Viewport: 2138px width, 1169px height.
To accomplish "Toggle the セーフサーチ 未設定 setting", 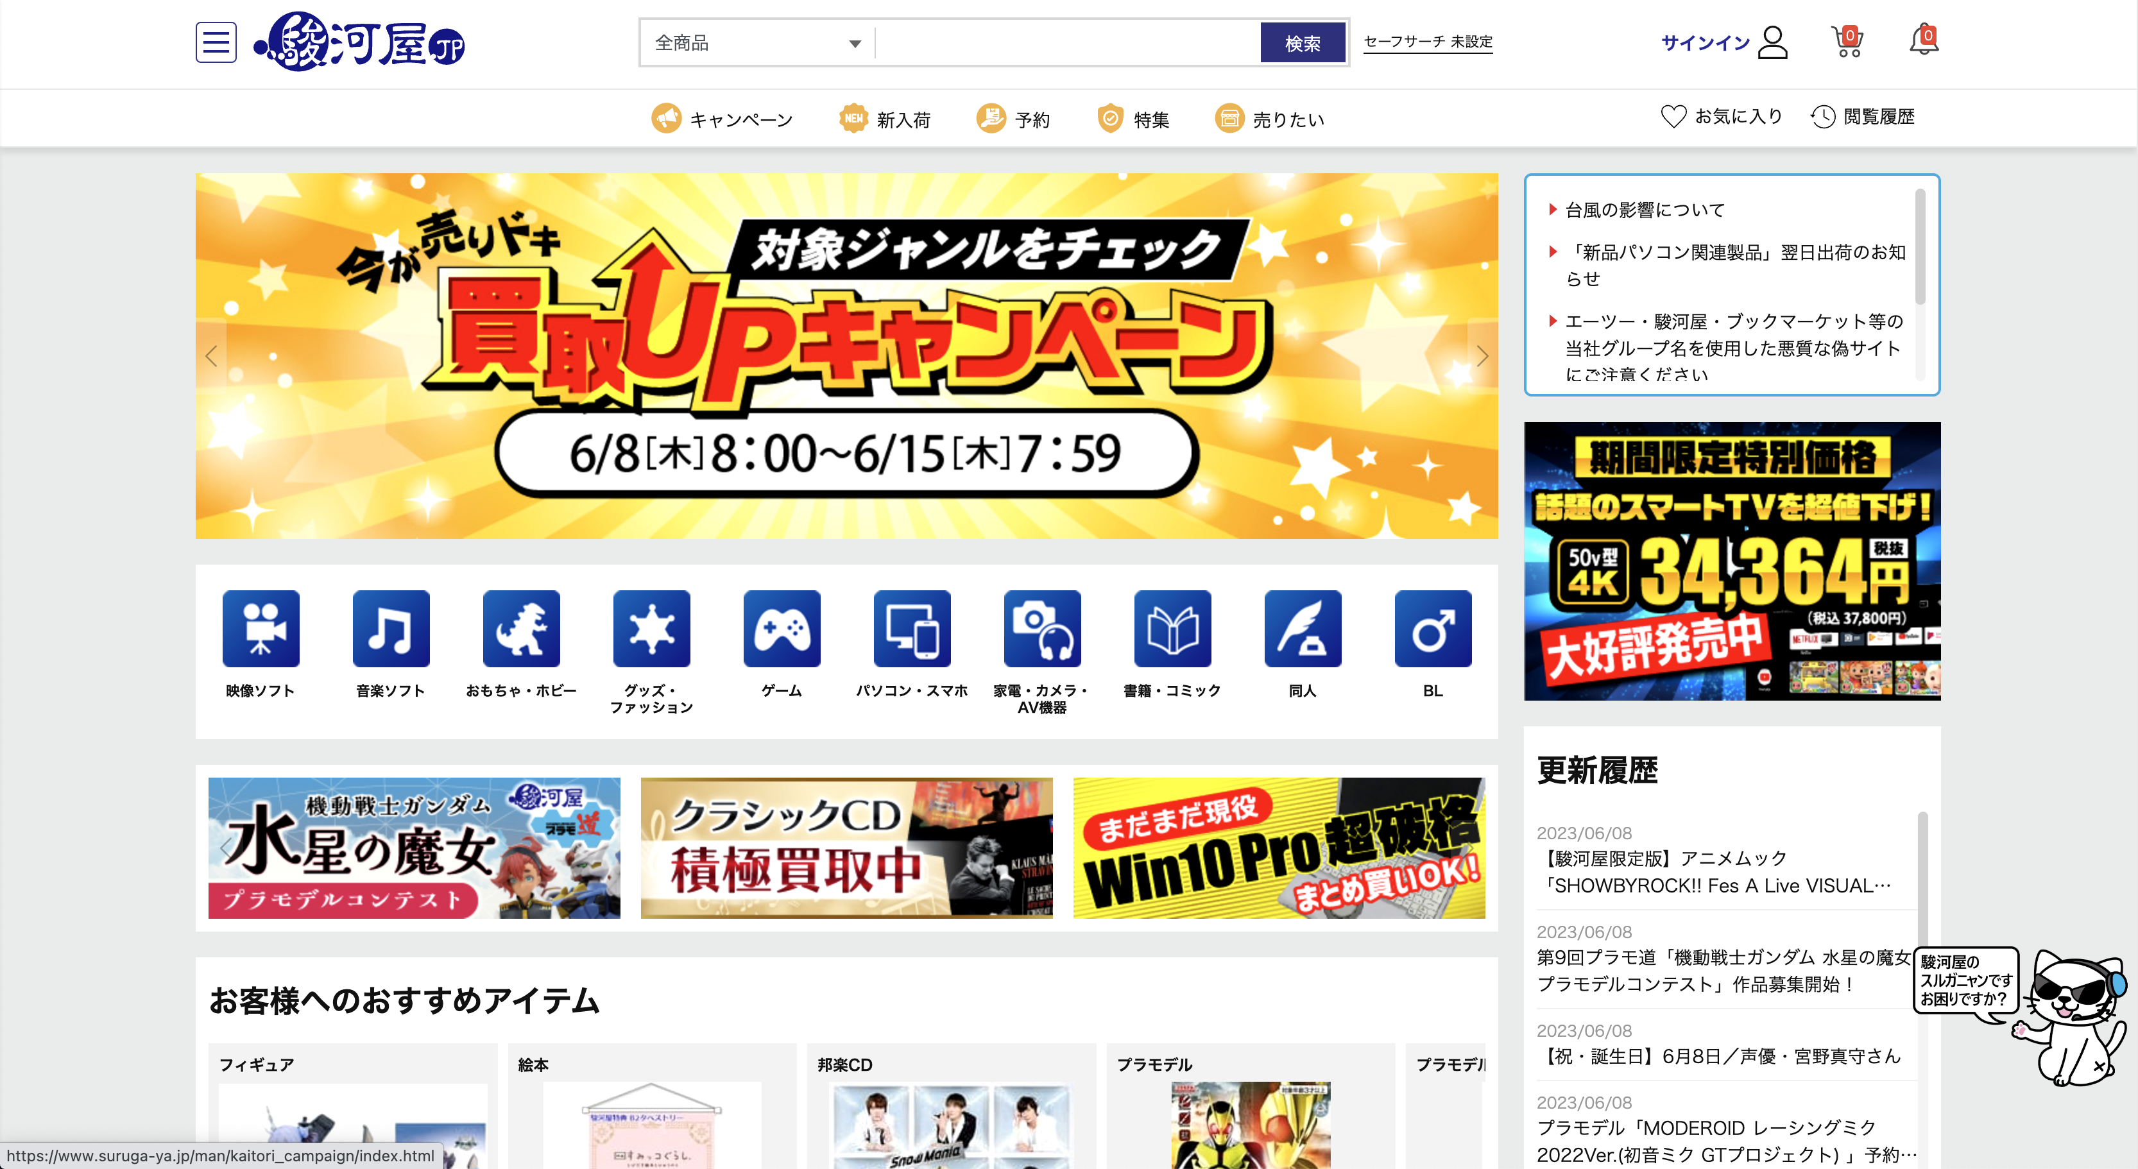I will [1428, 42].
